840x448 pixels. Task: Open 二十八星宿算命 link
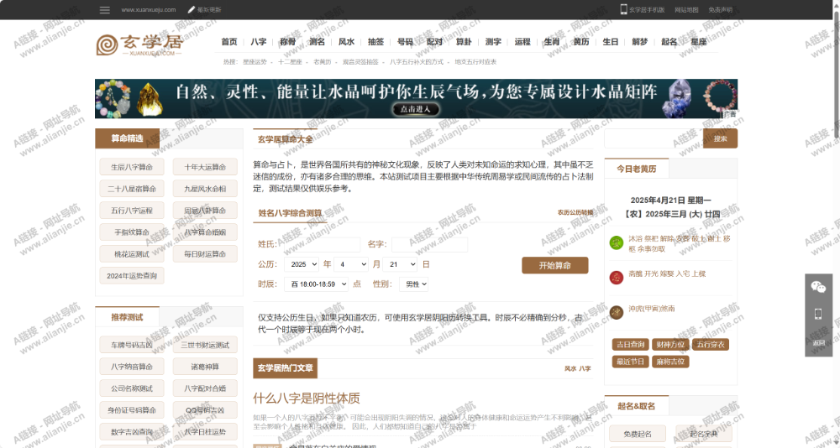132,189
